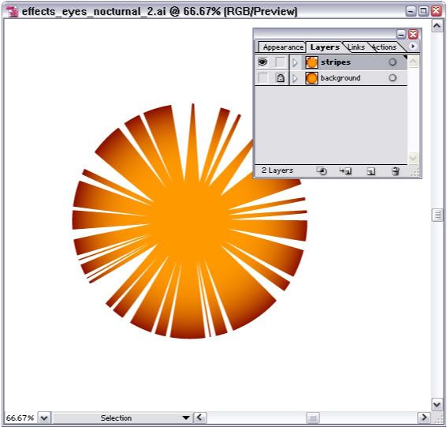Viewport: 447px width, 427px height.
Task: Close the Layers palette
Action: pos(413,34)
